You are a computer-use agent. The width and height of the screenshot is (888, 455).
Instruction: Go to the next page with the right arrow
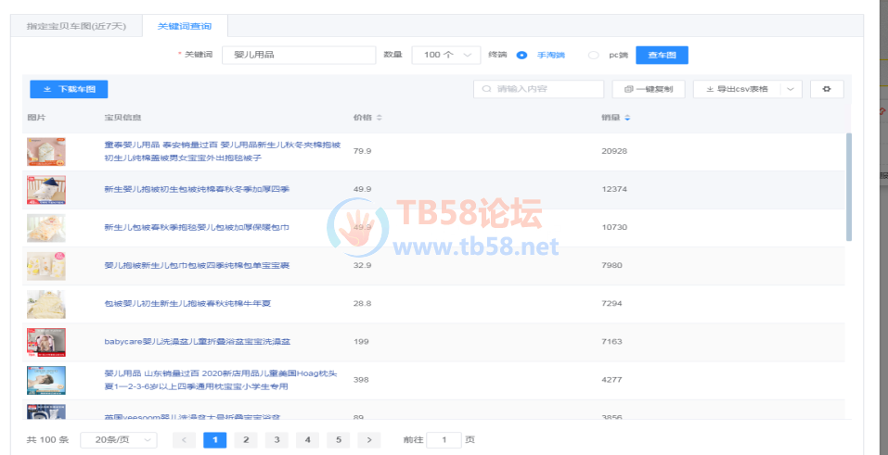[x=369, y=440]
